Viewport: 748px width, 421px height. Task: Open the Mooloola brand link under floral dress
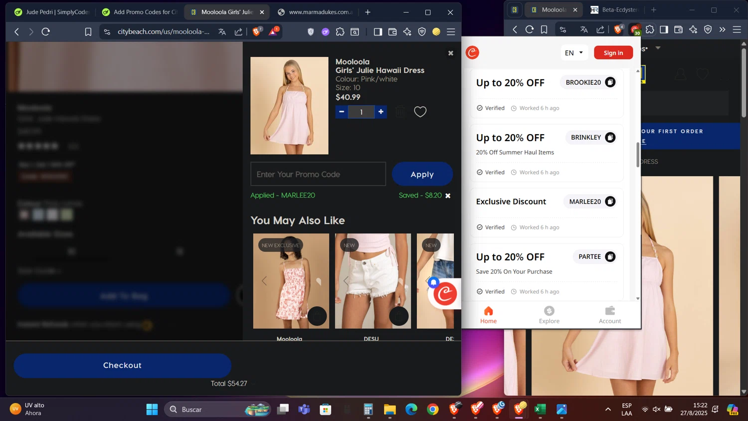click(x=289, y=339)
